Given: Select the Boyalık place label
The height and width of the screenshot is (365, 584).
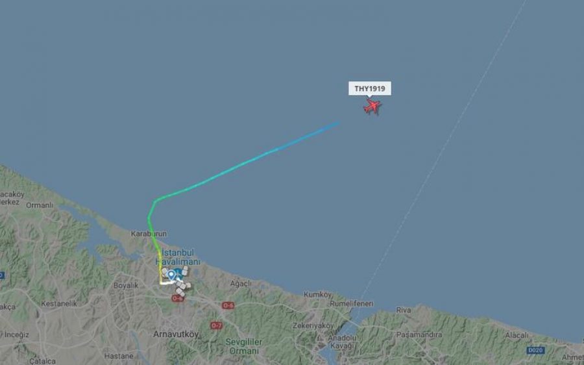Looking at the screenshot, I should pos(125,285).
